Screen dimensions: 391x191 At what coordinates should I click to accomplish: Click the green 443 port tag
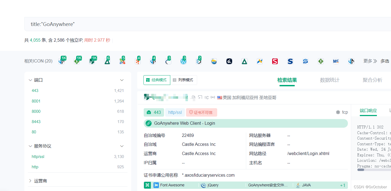(x=154, y=112)
